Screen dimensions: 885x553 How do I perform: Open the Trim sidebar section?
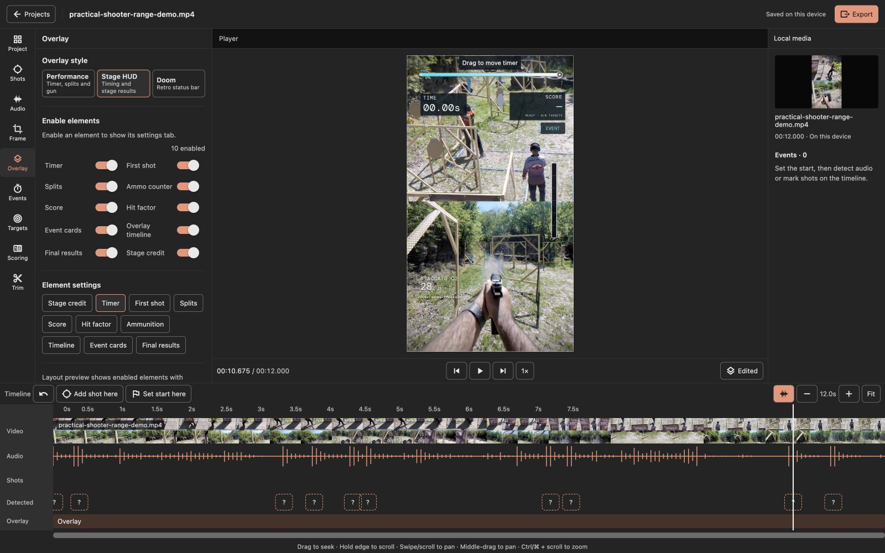[x=18, y=283]
